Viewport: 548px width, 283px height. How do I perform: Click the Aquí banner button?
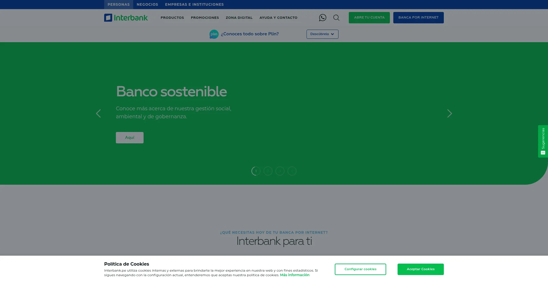click(x=130, y=138)
